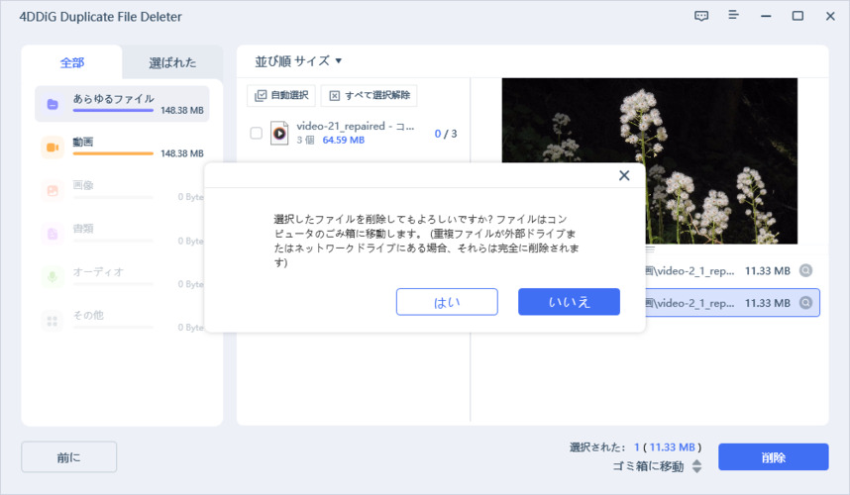Click the video file icon of video-21_repaired
Screen dimensions: 850x495
coord(279,133)
